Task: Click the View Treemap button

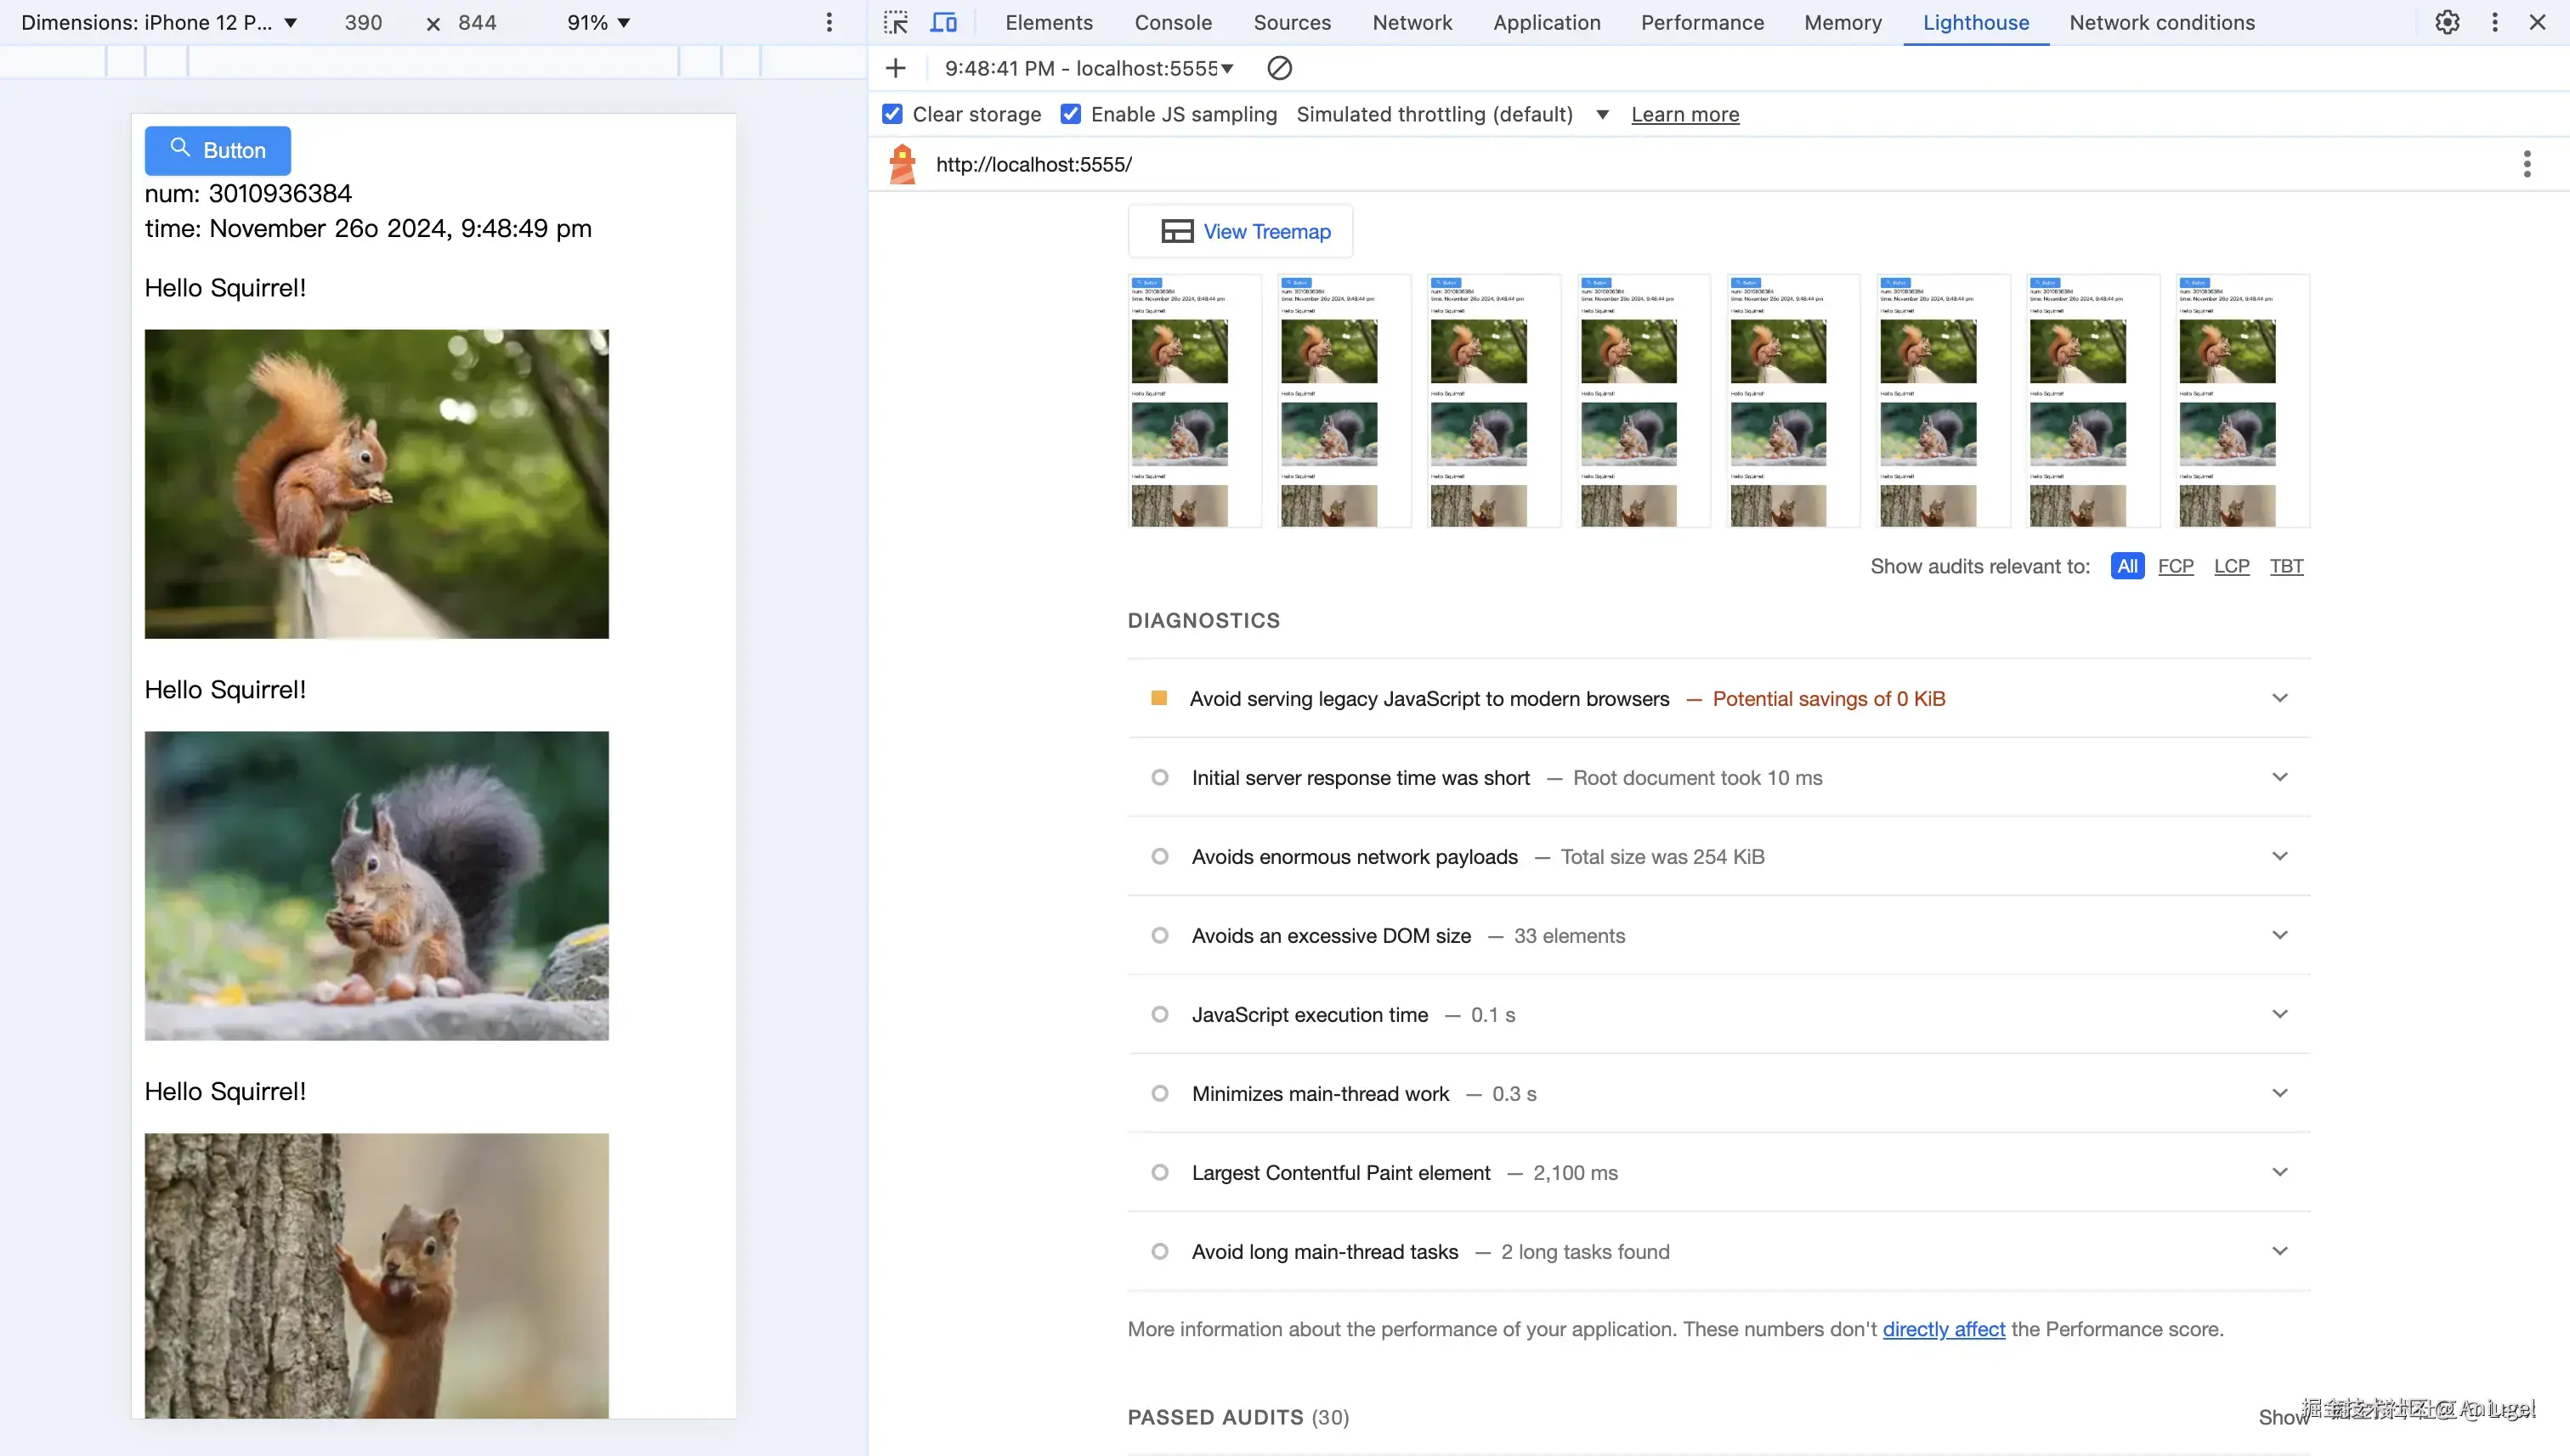Action: point(1241,232)
